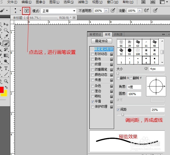
Task: Select the Brush tool in toolbox
Action: click(x=6, y=44)
